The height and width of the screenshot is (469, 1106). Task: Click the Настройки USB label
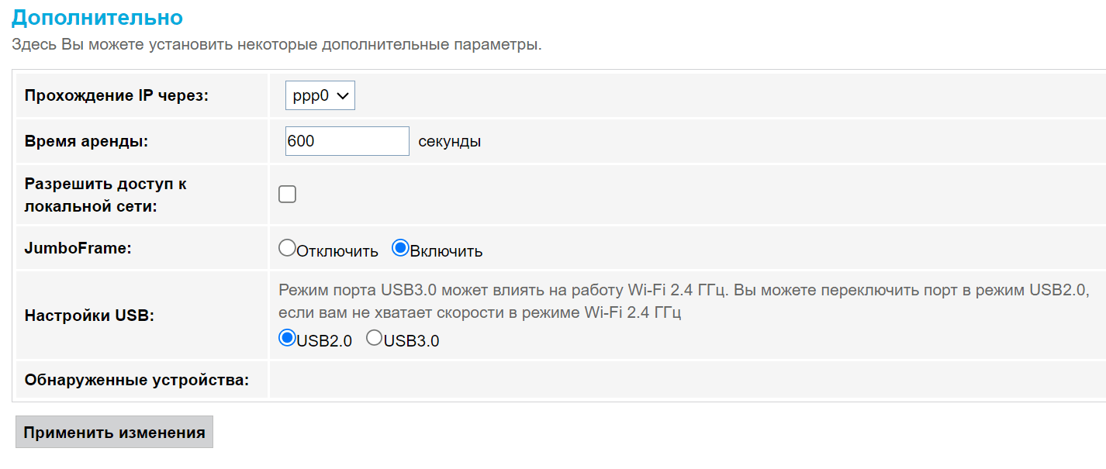tap(89, 316)
